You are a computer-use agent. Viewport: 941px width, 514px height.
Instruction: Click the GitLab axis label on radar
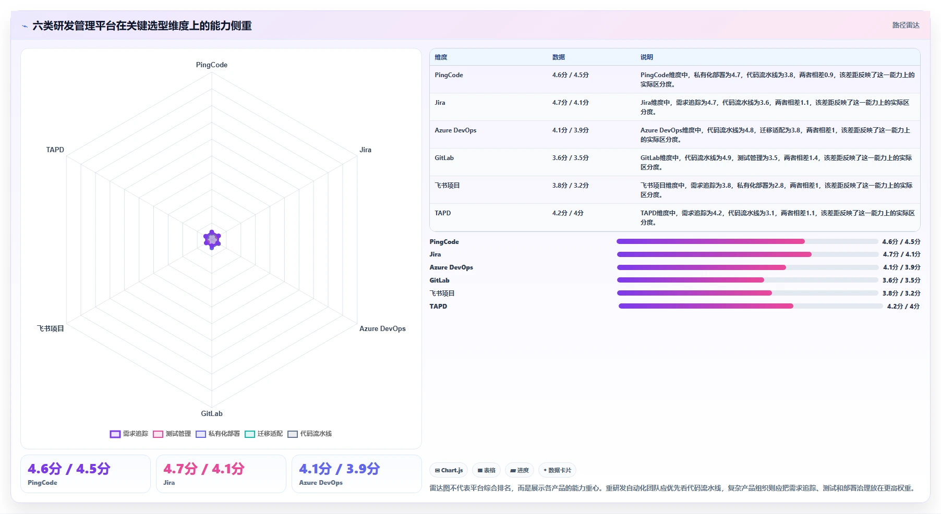click(212, 414)
